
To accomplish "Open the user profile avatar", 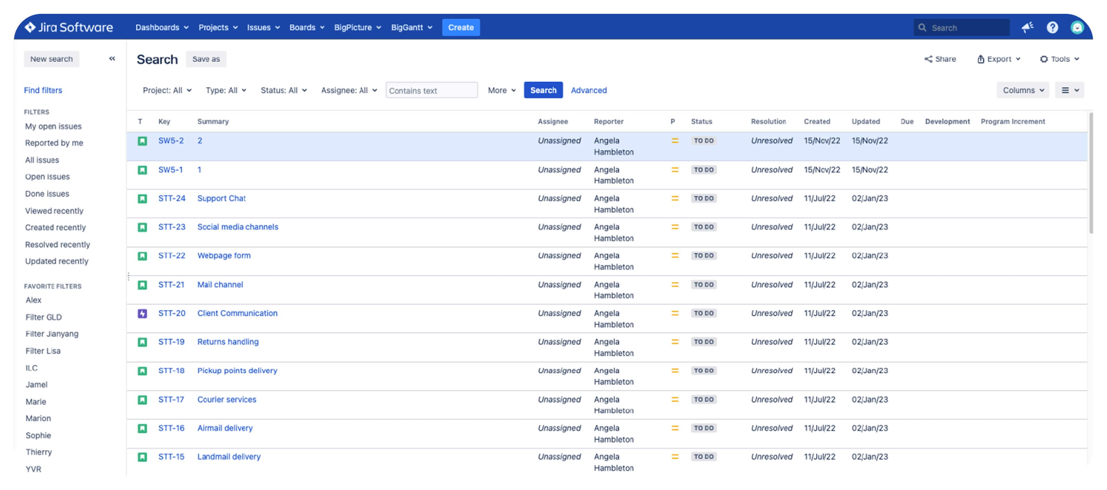I will coord(1077,28).
